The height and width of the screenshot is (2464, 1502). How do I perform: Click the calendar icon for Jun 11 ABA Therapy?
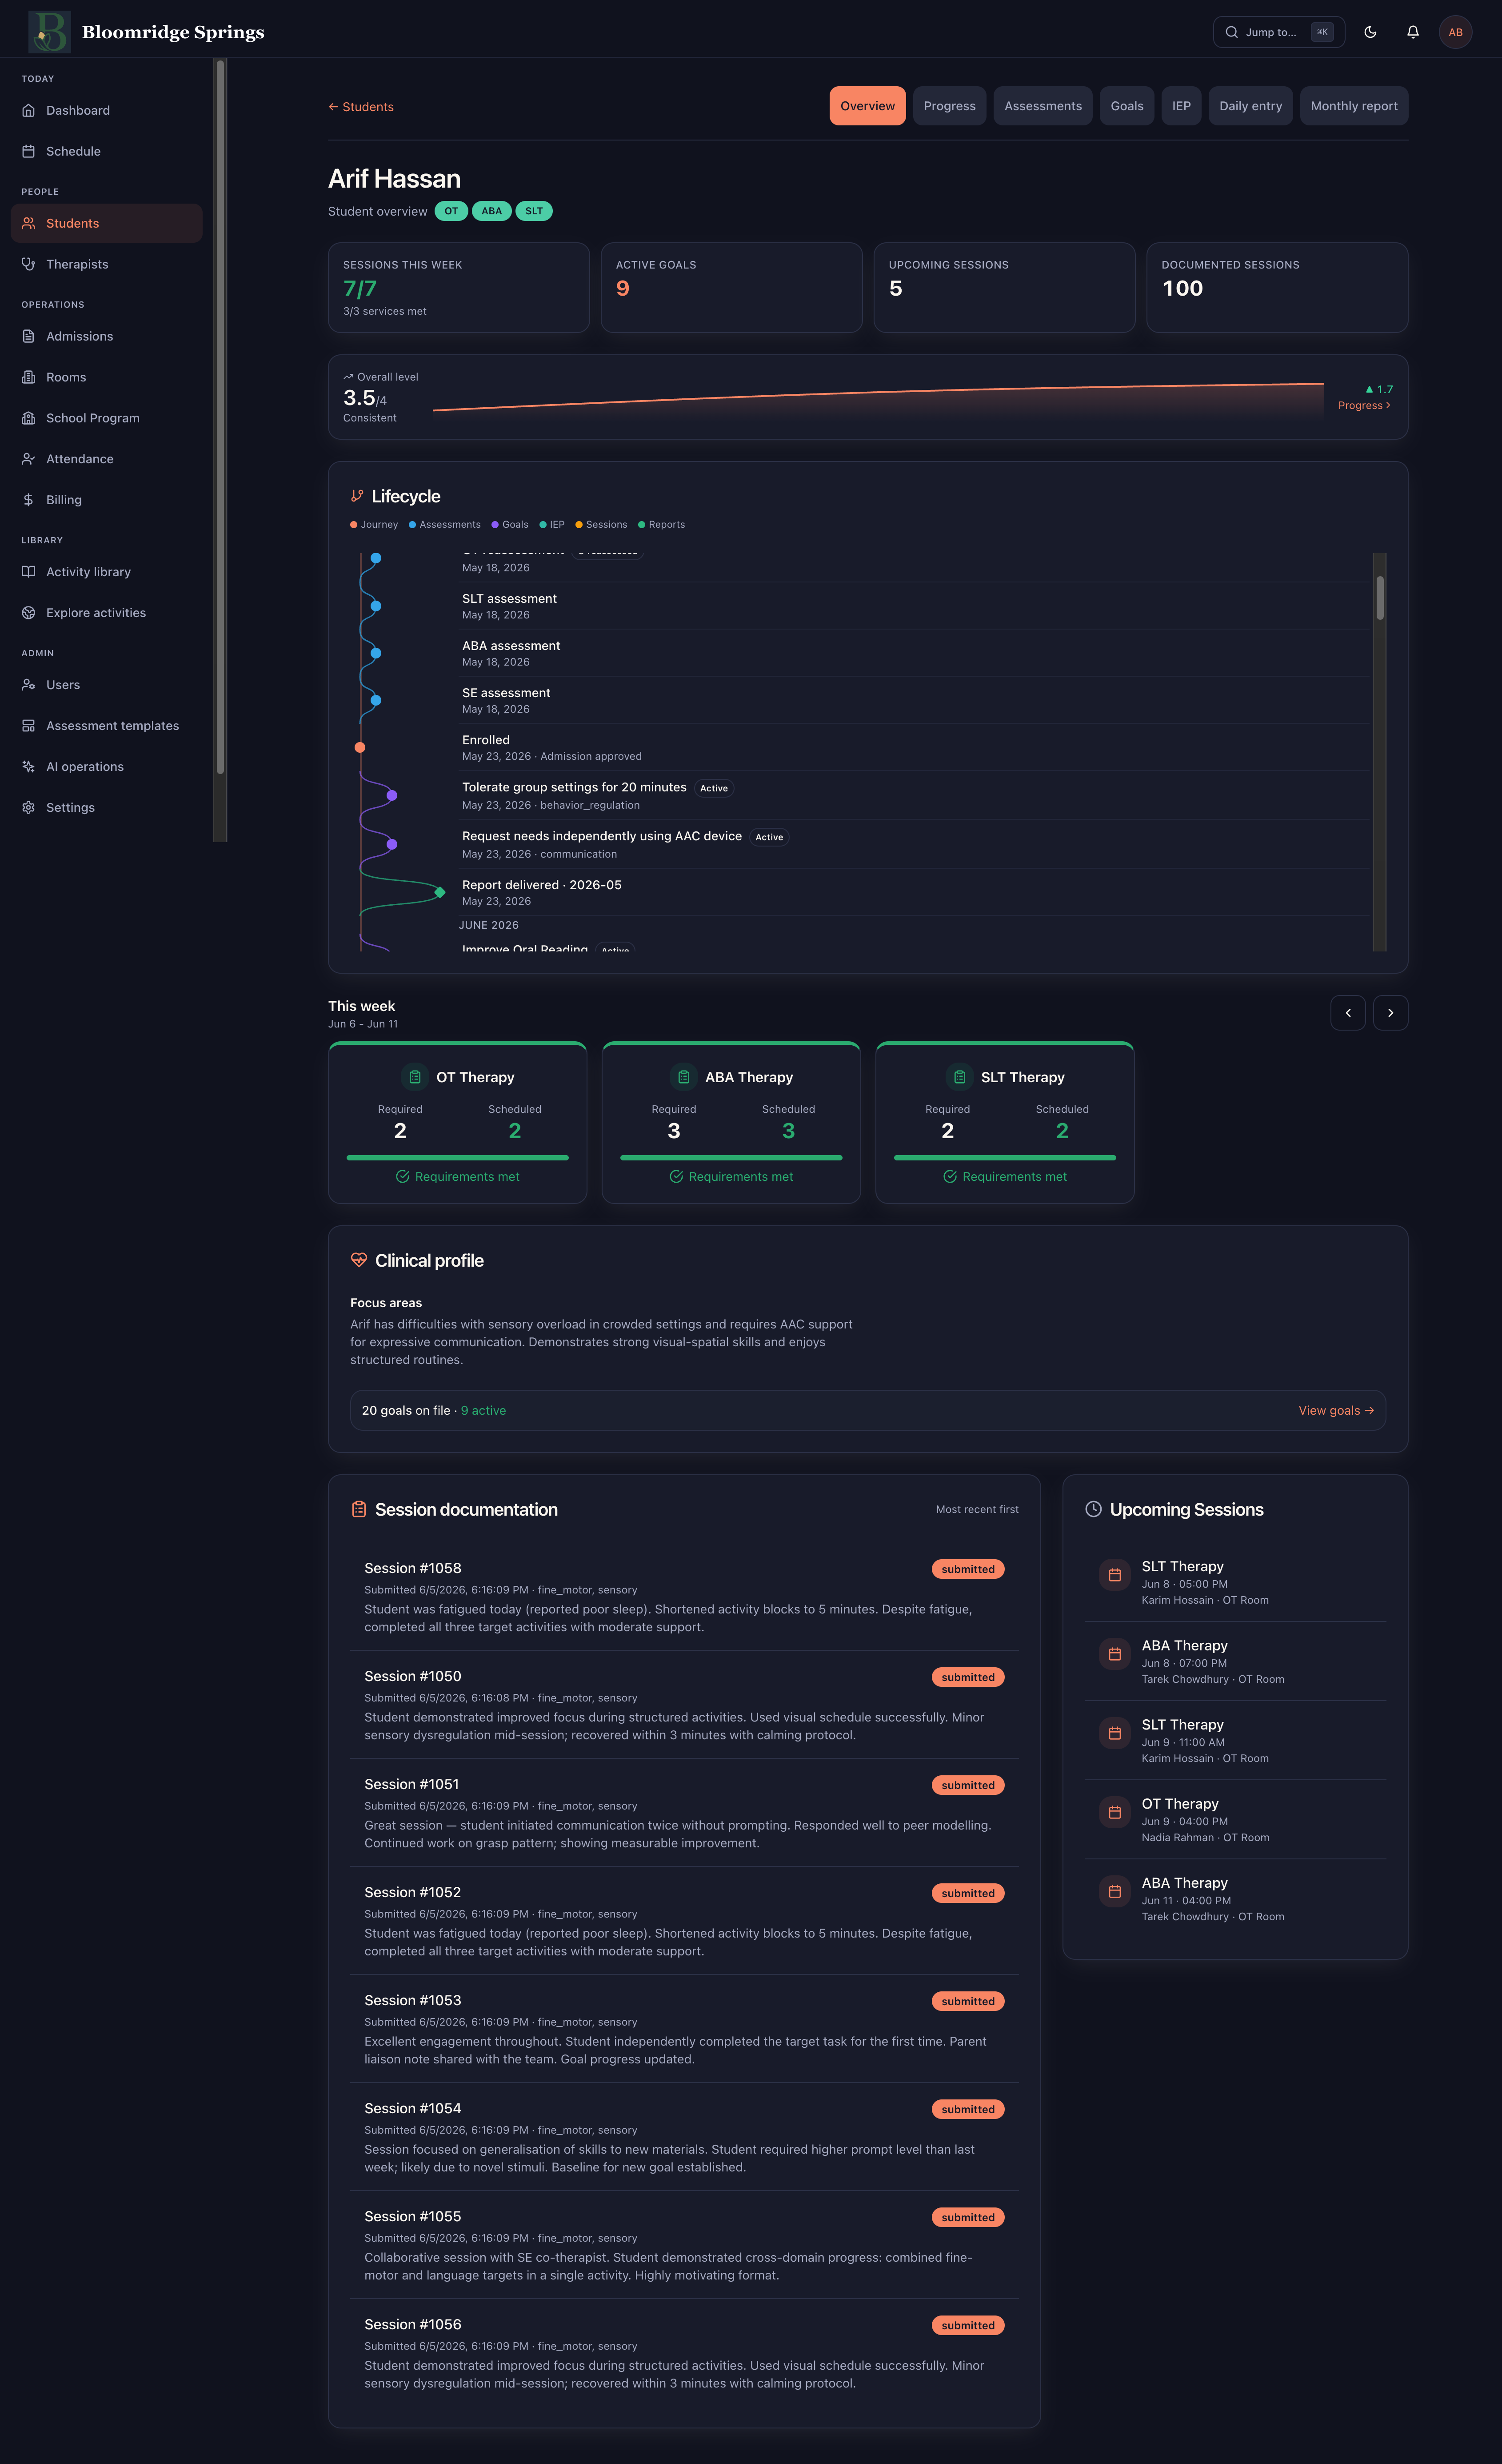tap(1114, 1891)
